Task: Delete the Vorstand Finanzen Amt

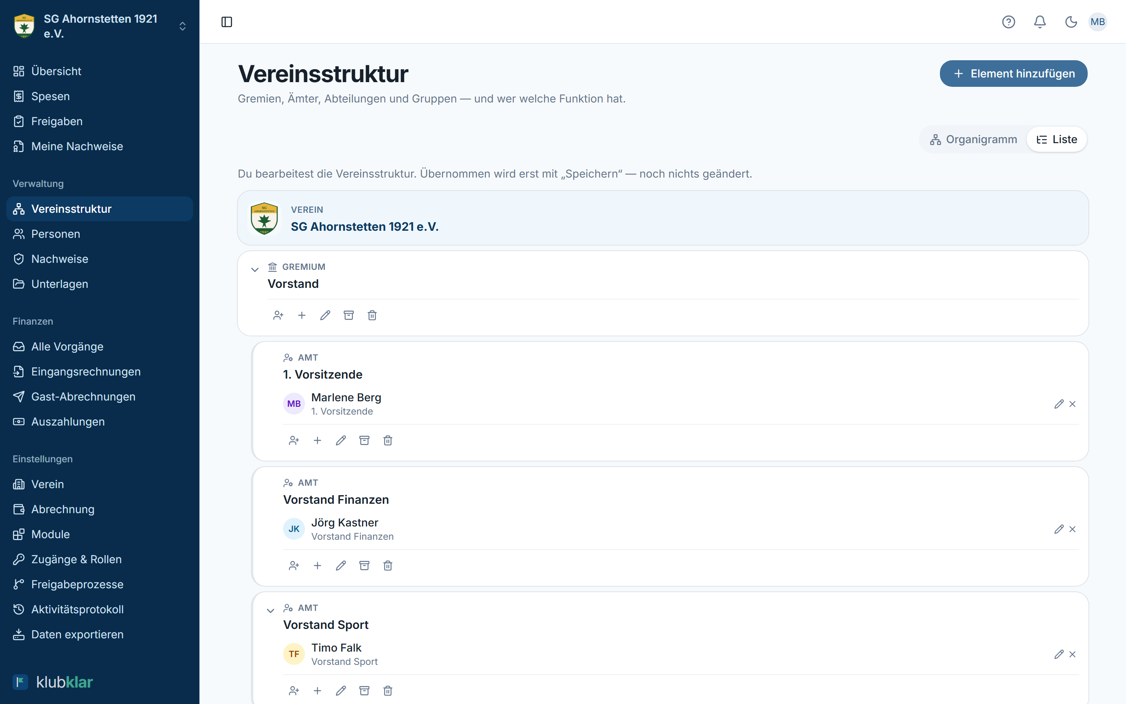Action: (x=387, y=566)
